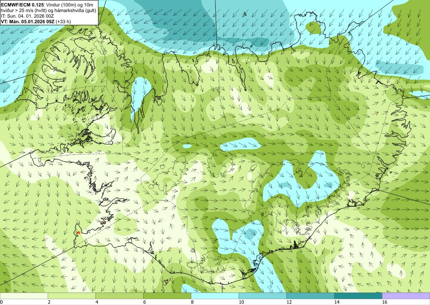Click the legend value '10'
430x305 pixels.
241,302
